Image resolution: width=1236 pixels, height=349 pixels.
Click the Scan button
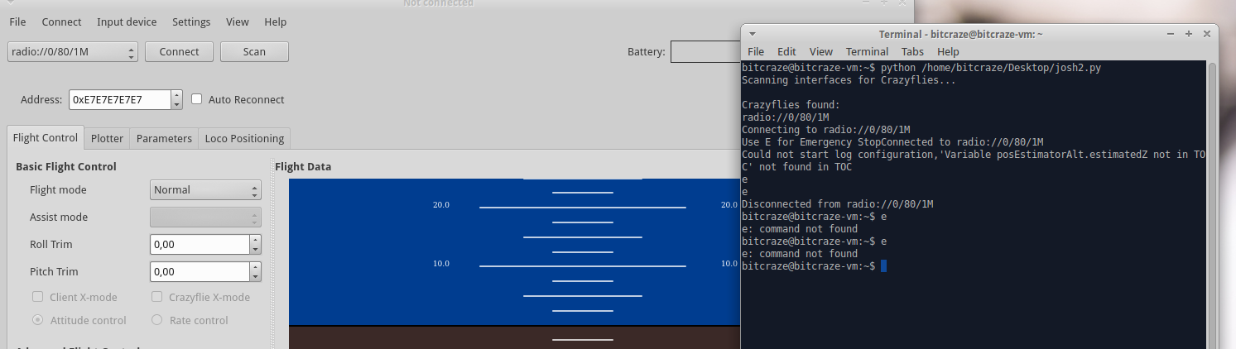click(254, 52)
